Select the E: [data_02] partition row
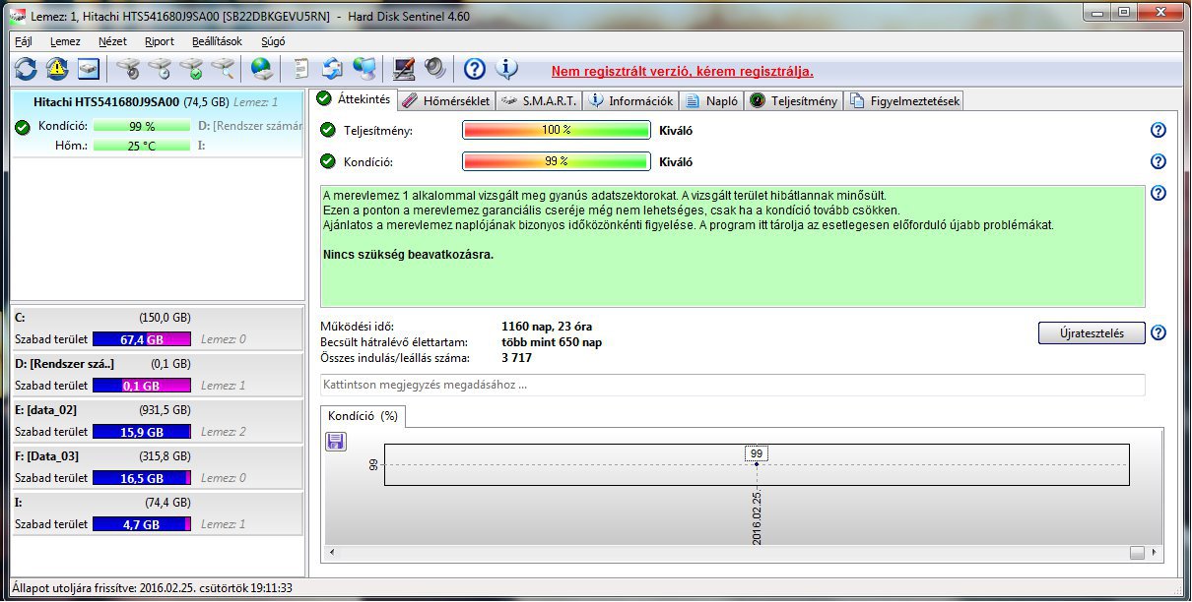Screen dimensions: 1192x602 [x=156, y=421]
